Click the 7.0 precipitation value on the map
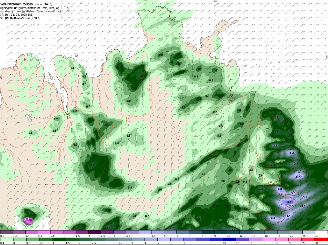This screenshot has height=245, width=328. [280, 189]
